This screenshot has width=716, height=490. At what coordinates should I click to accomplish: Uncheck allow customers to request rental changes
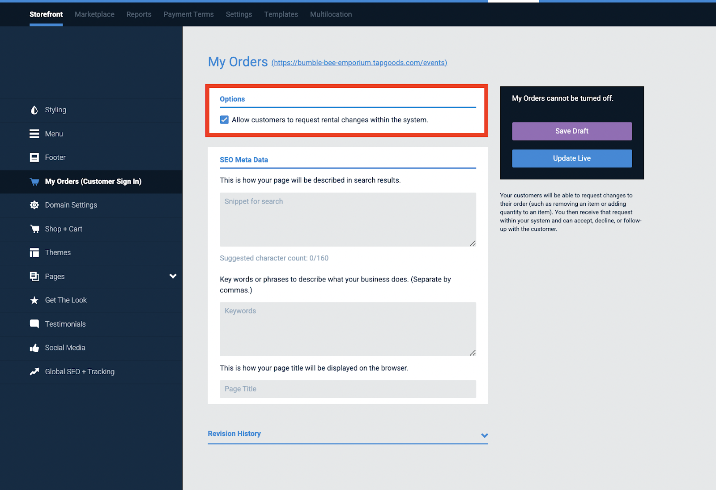(x=224, y=119)
